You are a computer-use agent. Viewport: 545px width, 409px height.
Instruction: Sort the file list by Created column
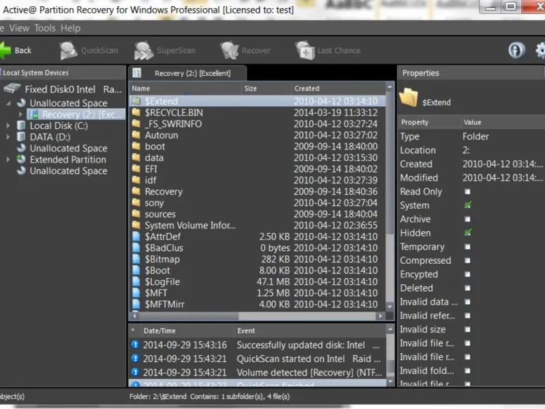[338, 89]
